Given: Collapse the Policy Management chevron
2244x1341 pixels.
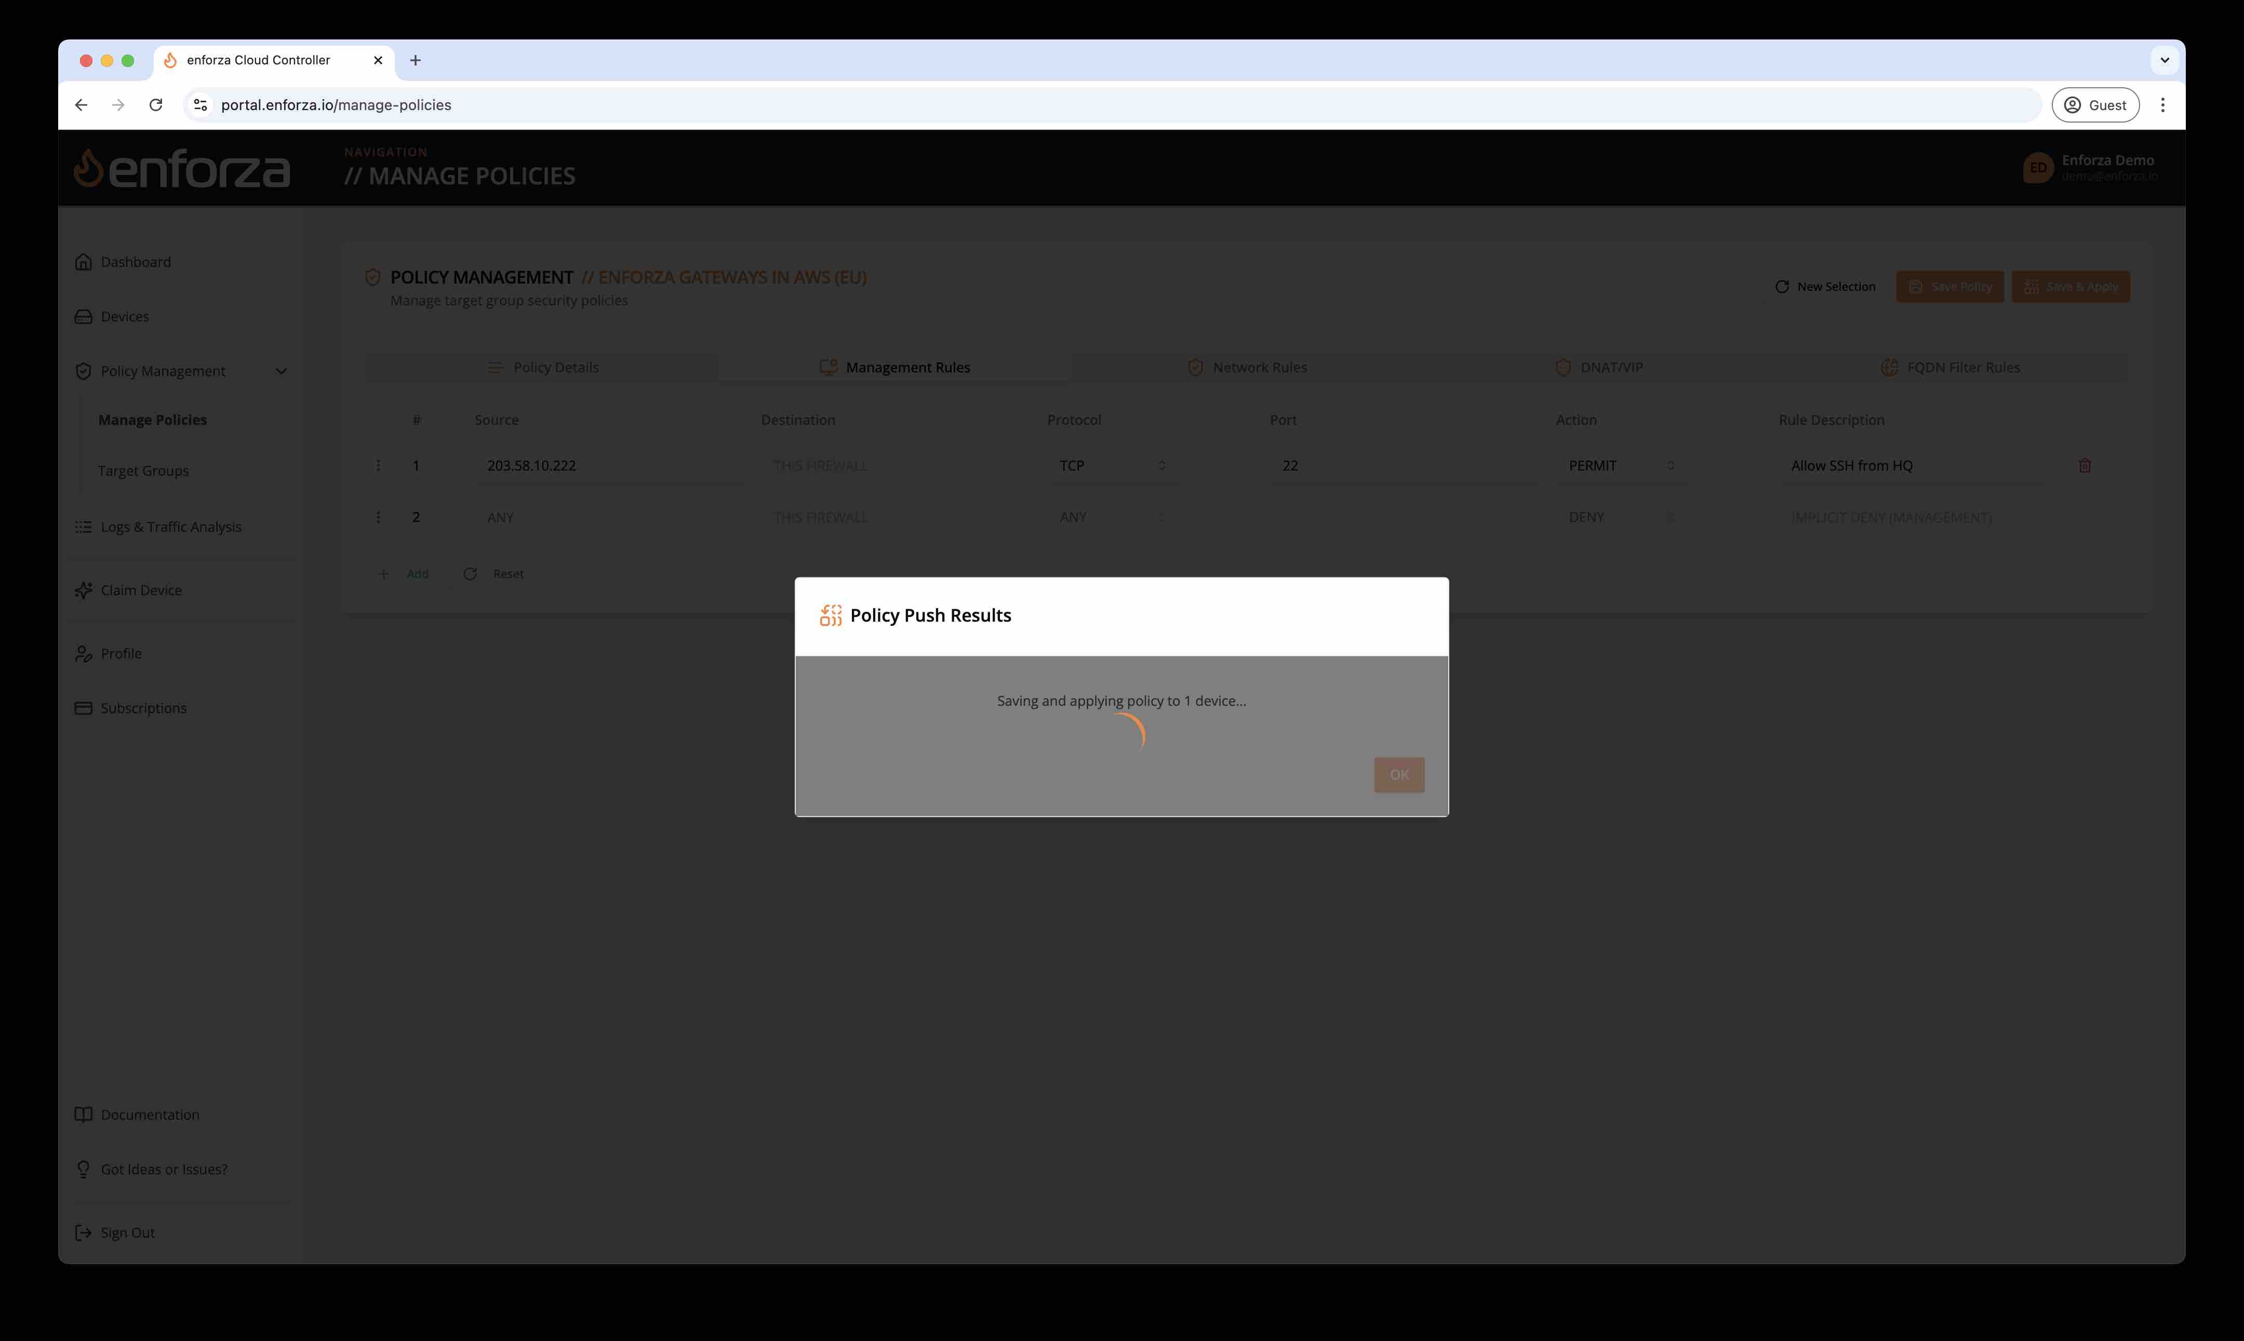Looking at the screenshot, I should (x=281, y=371).
